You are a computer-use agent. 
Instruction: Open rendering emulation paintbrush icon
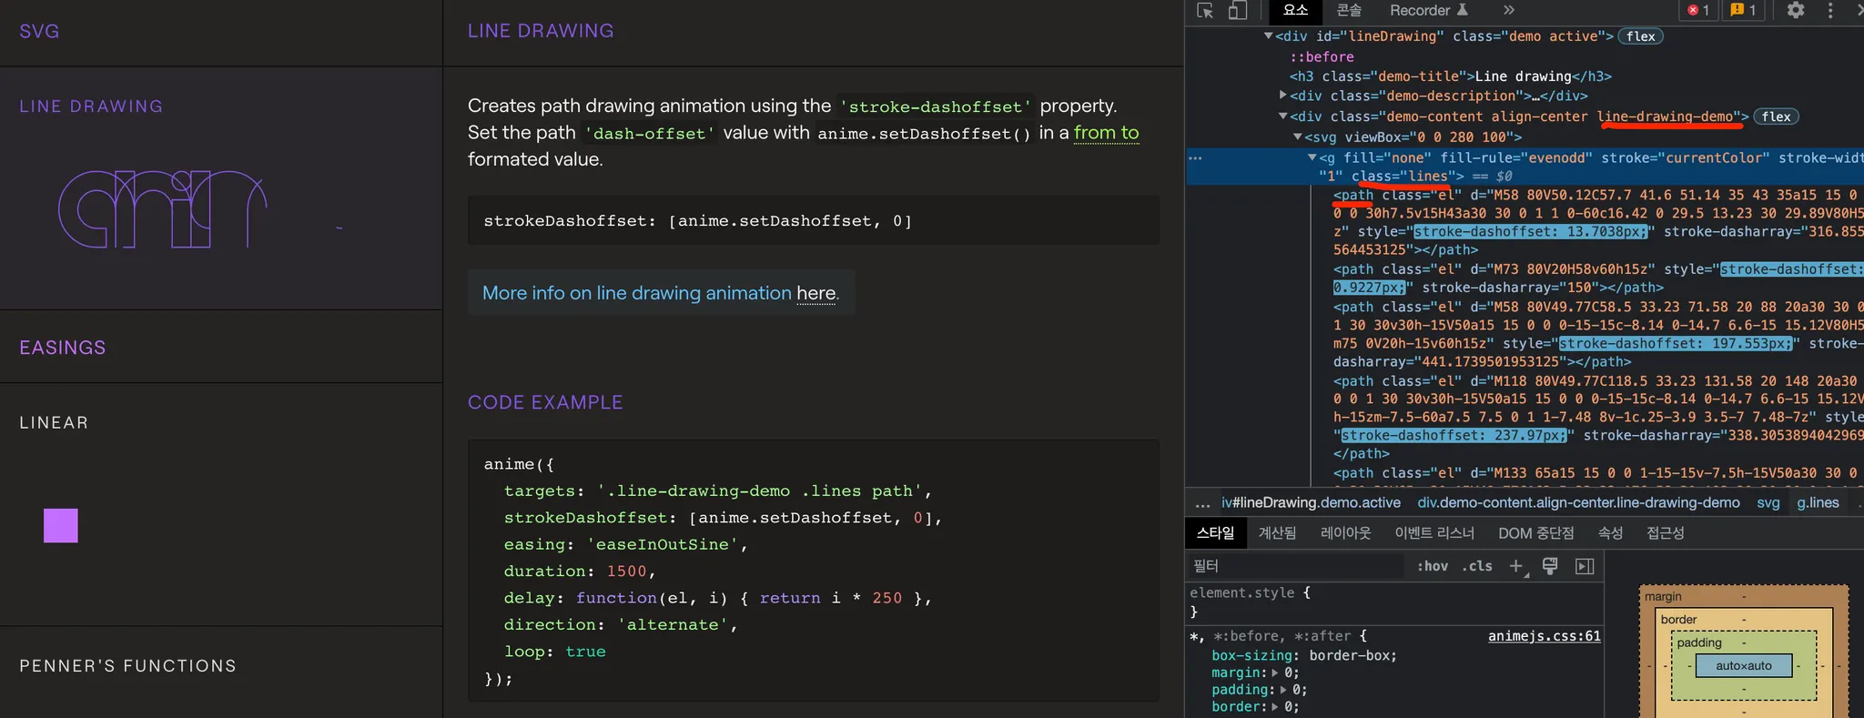coord(1550,566)
